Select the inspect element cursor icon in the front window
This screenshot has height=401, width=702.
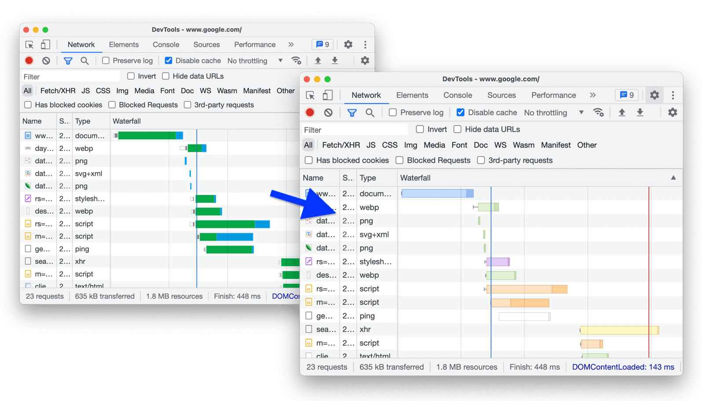[311, 95]
